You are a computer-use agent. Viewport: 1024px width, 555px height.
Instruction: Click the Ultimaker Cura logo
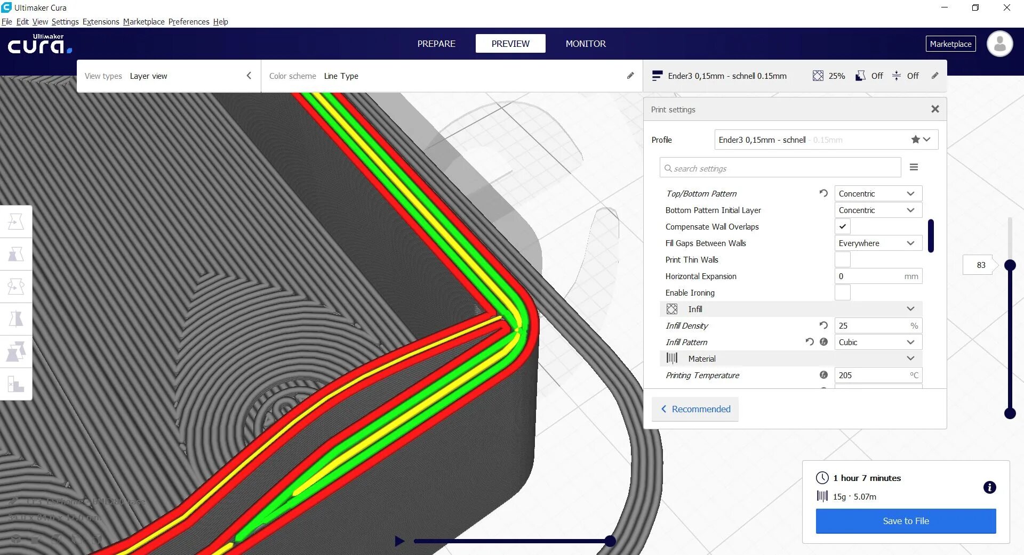pos(39,44)
